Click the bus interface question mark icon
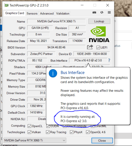The height and width of the screenshot is (146, 132). point(109,60)
